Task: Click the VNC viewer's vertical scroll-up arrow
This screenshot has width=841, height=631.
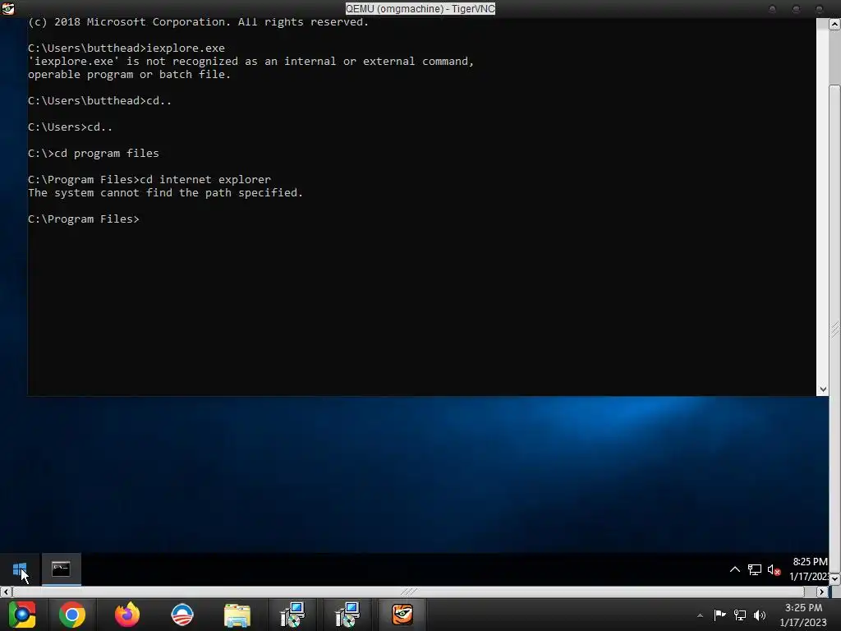Action: (x=835, y=24)
